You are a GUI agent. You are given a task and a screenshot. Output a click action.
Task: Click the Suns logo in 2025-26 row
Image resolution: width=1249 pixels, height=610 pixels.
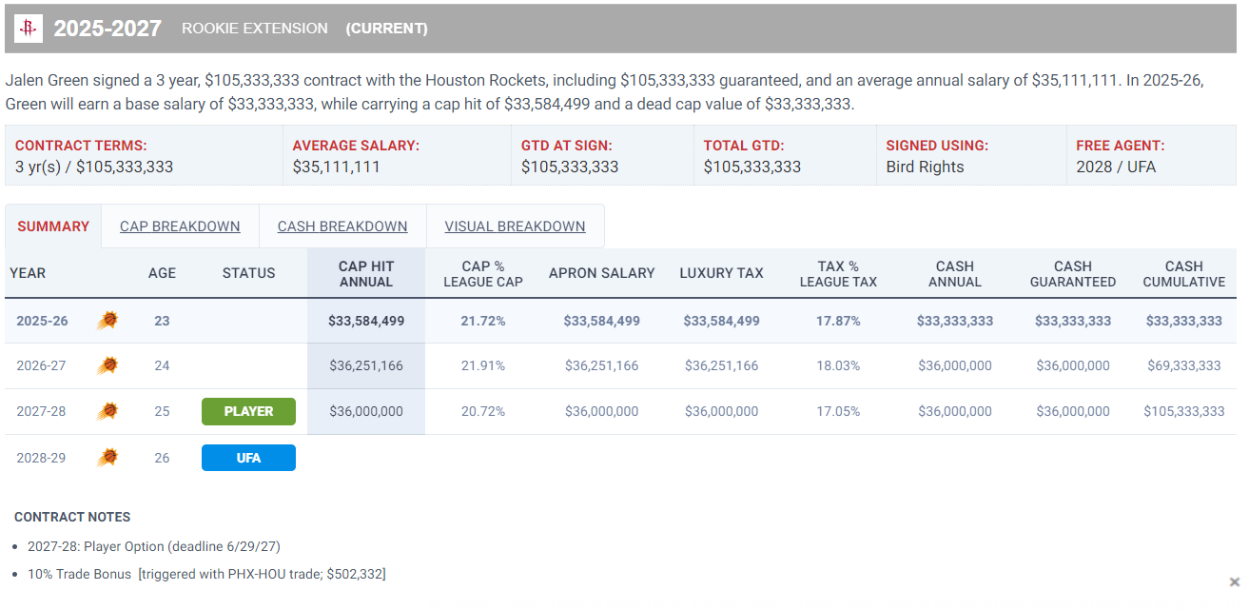click(107, 321)
